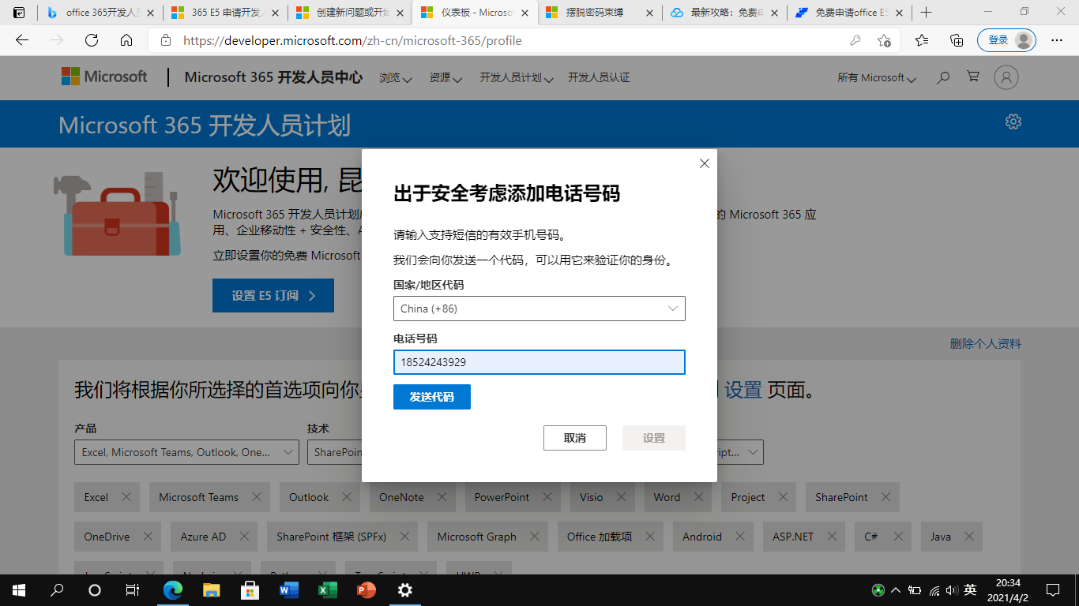Remove the ASP.NET tag
Screen dimensions: 1079x606
click(831, 537)
